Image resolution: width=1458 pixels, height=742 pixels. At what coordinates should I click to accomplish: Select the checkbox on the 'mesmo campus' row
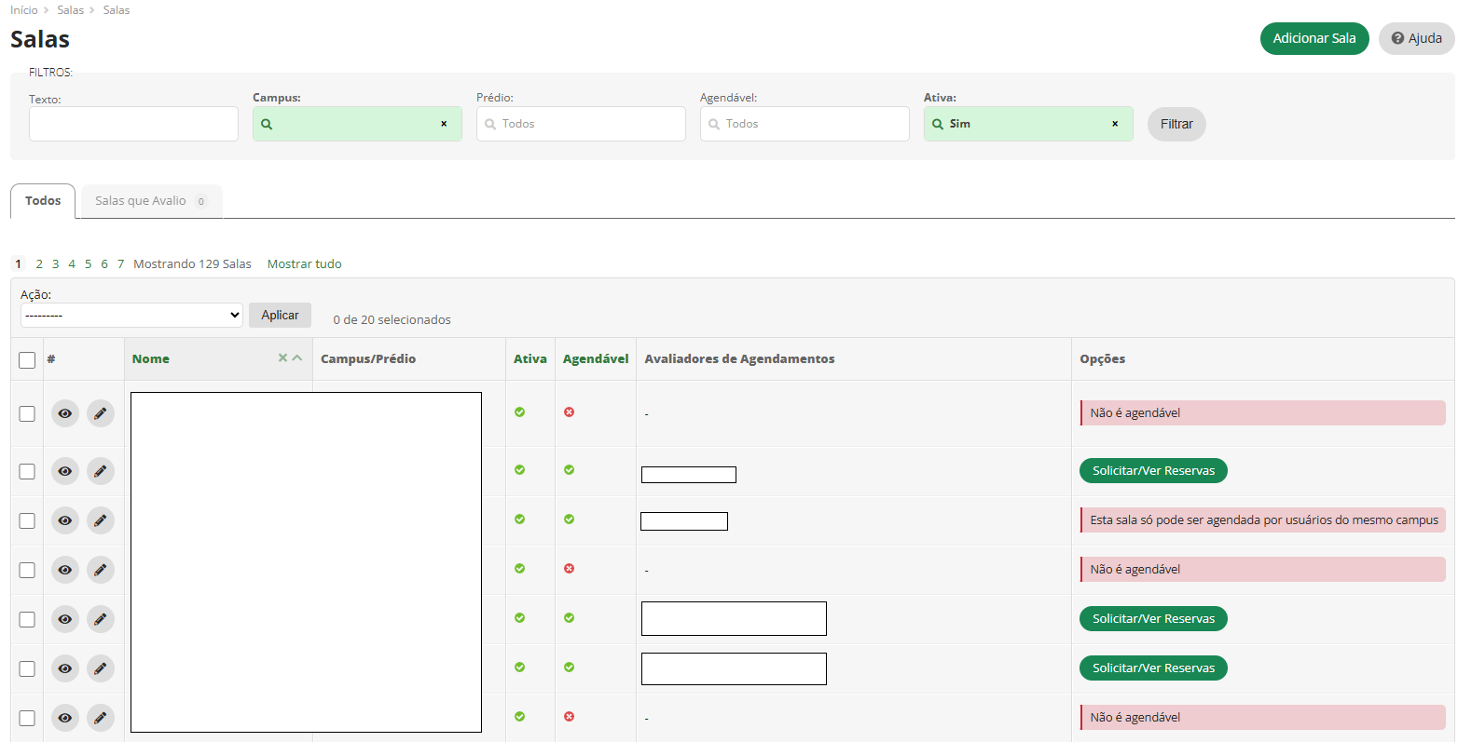(27, 520)
